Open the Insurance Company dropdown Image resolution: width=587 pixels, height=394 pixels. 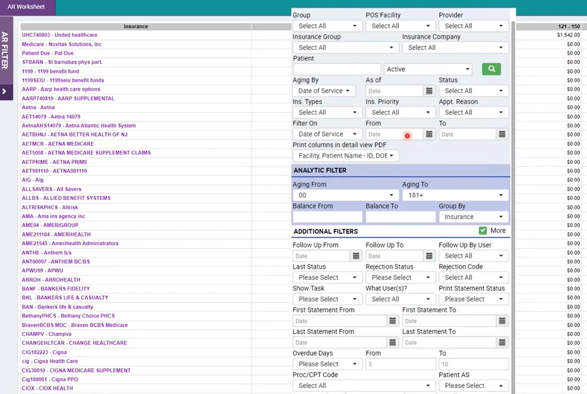tap(455, 47)
